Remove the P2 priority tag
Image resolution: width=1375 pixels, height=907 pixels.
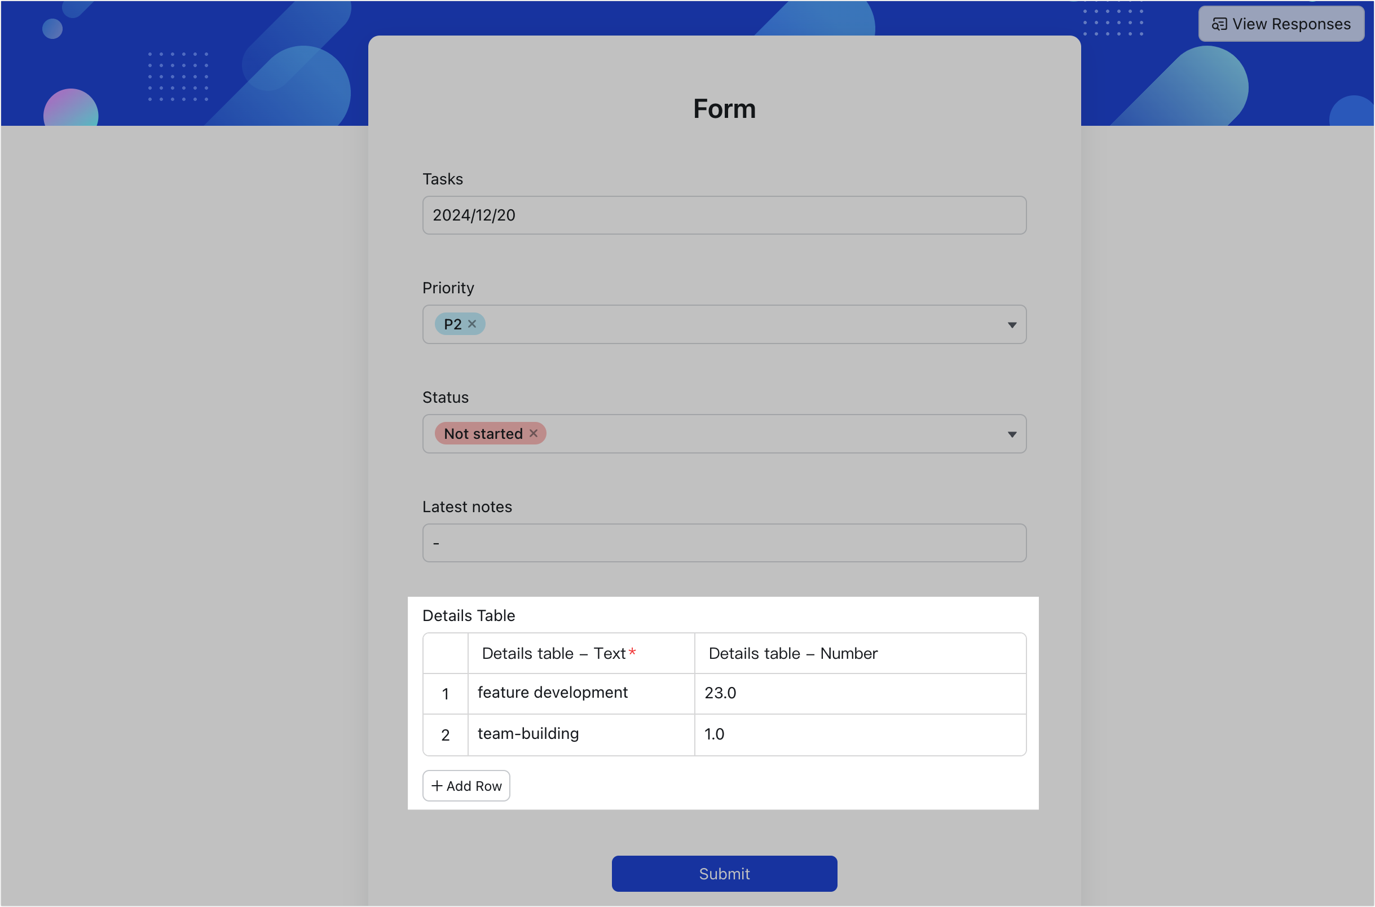click(472, 324)
